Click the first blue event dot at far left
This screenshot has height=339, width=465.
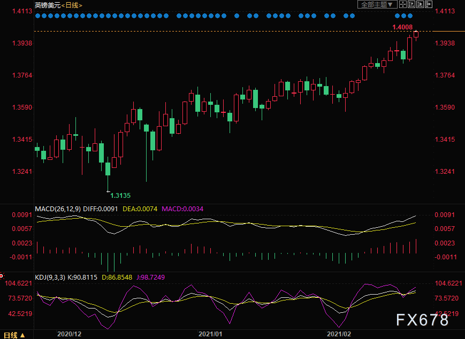coord(37,16)
